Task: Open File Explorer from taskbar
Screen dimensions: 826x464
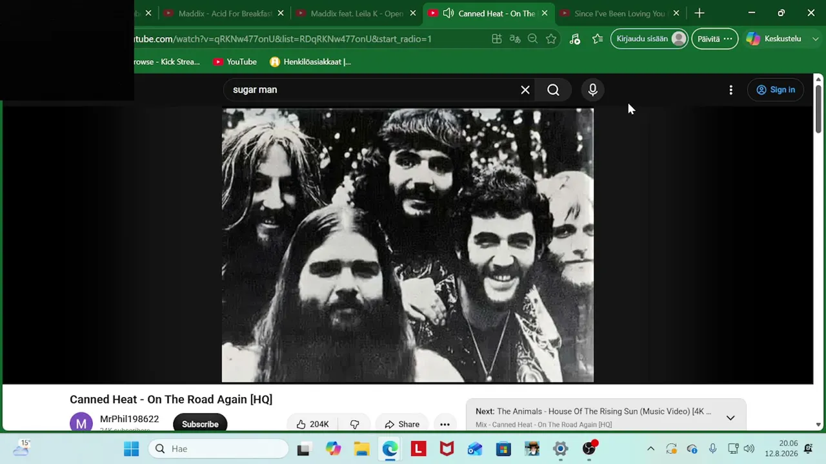Action: (361, 449)
